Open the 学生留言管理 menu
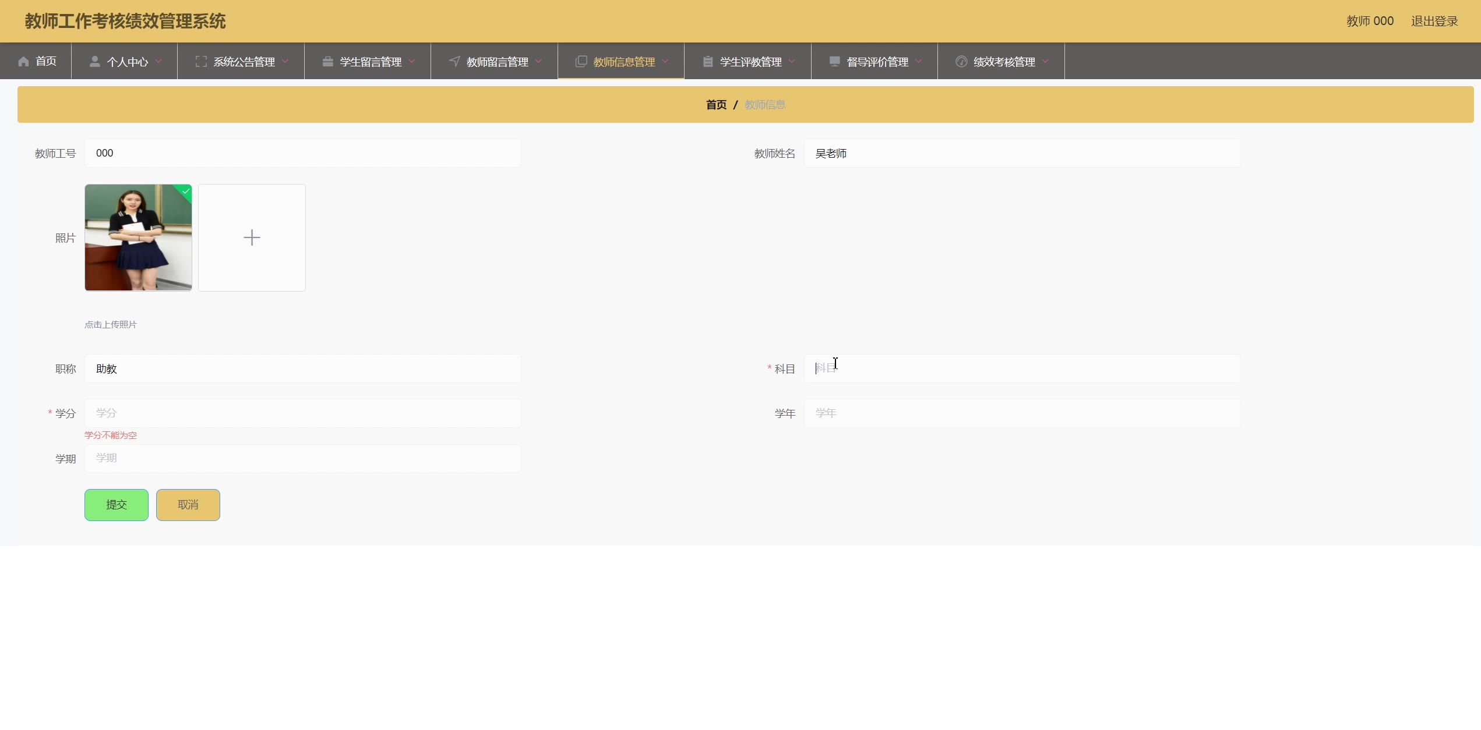This screenshot has height=730, width=1481. (368, 61)
